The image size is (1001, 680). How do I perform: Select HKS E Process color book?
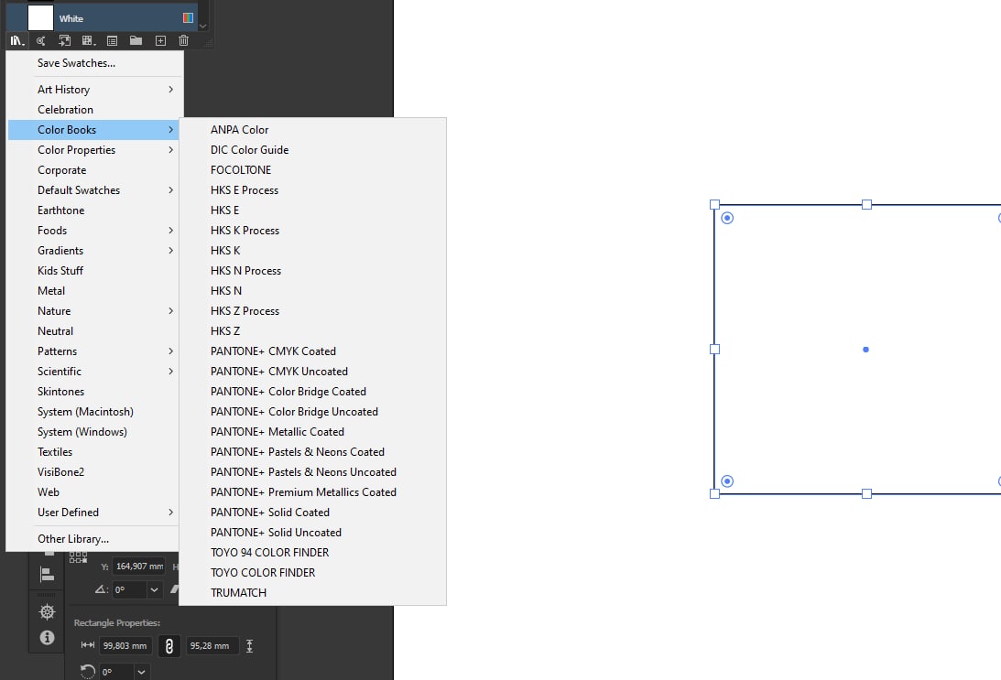[313, 190]
